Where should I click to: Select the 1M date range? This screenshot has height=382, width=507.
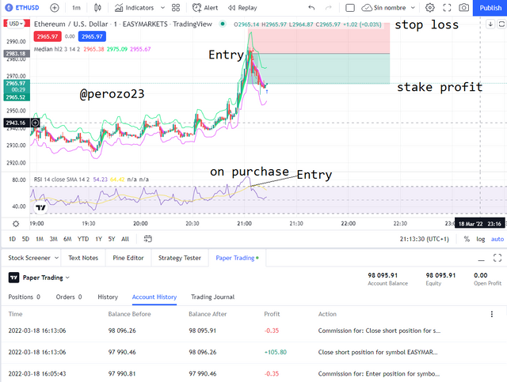point(40,239)
